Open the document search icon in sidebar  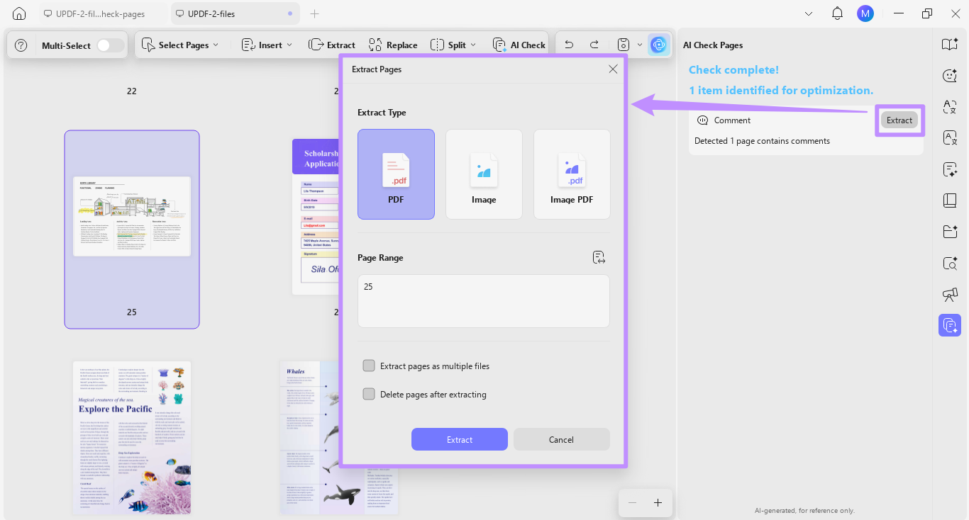tap(950, 263)
